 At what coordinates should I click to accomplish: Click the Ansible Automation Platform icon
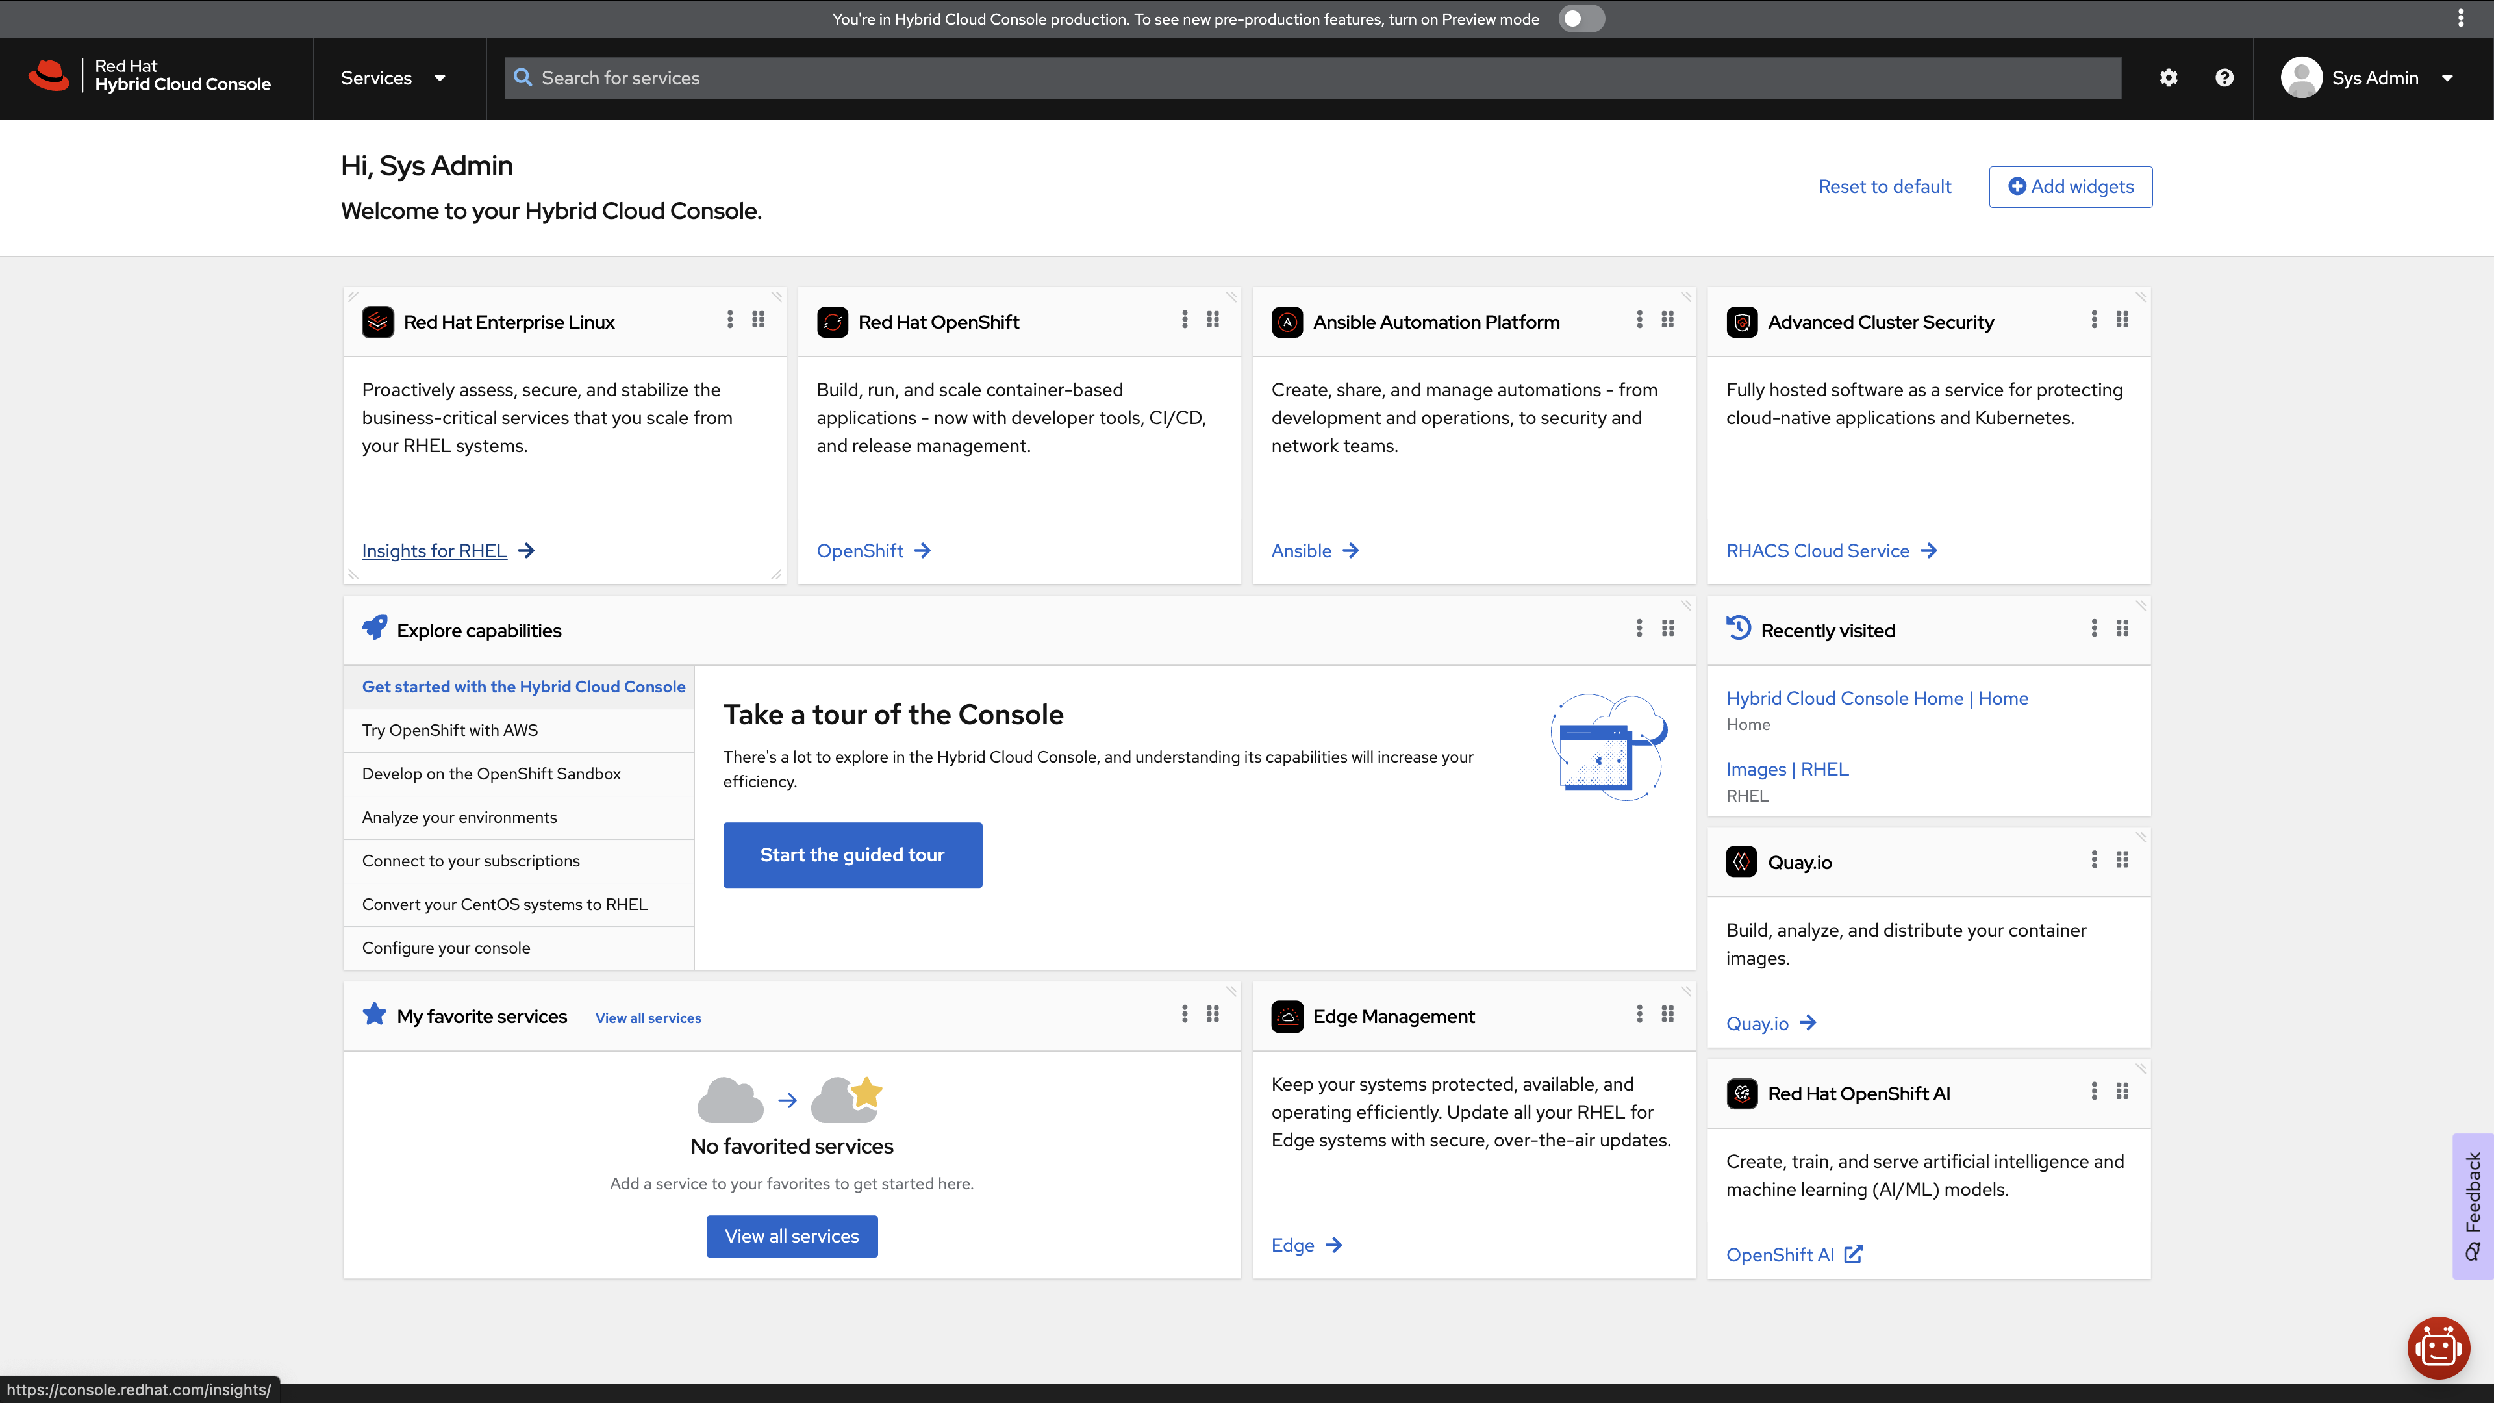[x=1287, y=322]
